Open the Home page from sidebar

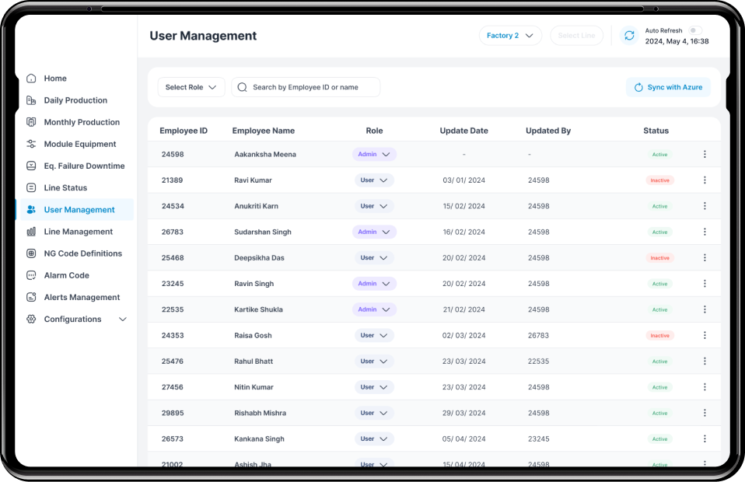(x=32, y=79)
